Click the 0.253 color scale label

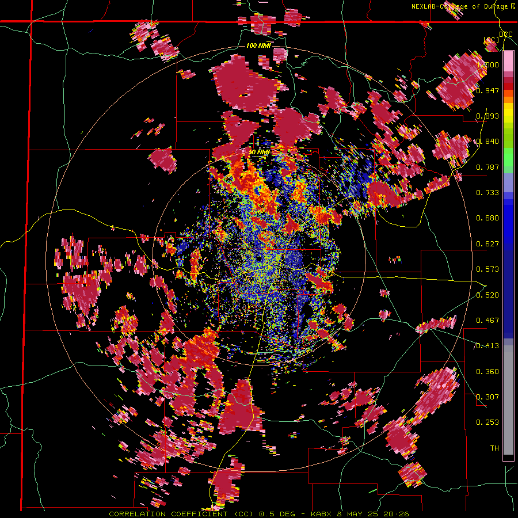click(x=487, y=422)
